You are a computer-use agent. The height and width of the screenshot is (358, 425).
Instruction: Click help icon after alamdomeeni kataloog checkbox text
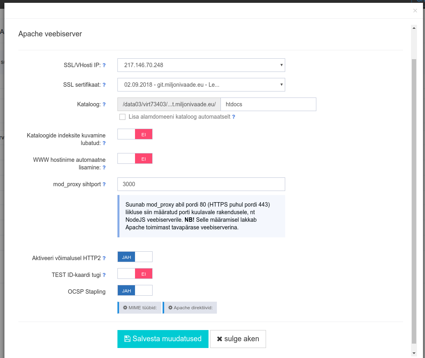point(234,117)
